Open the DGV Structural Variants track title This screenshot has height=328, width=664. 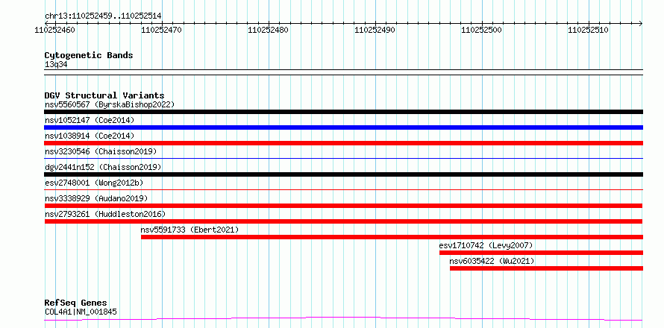point(104,95)
